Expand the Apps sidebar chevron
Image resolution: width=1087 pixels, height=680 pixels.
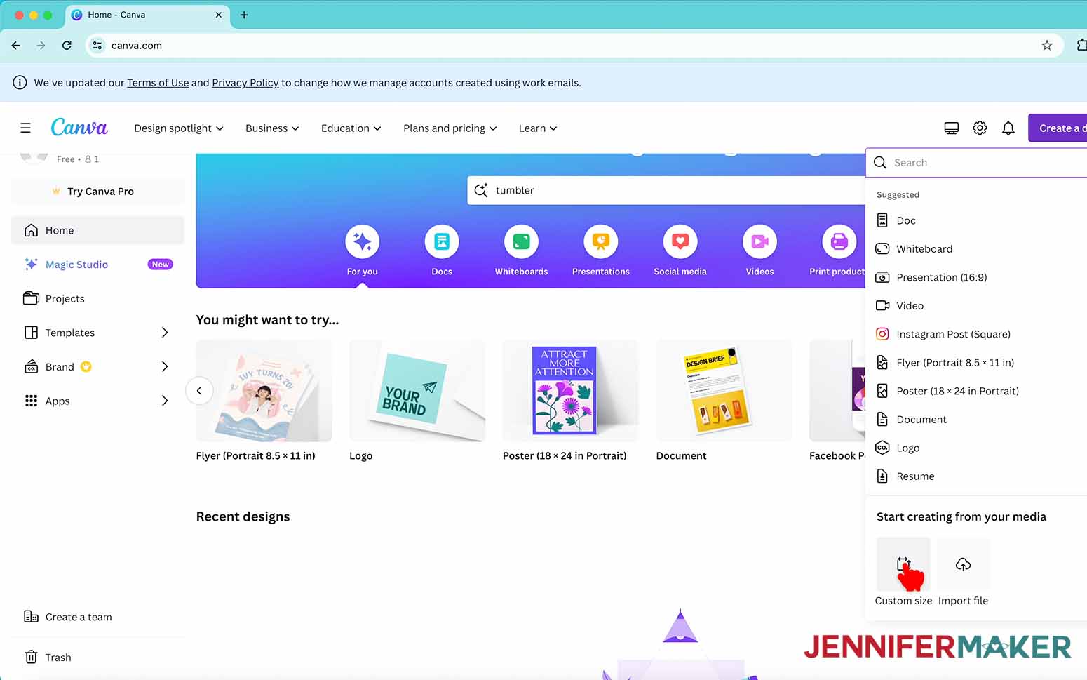coord(165,401)
